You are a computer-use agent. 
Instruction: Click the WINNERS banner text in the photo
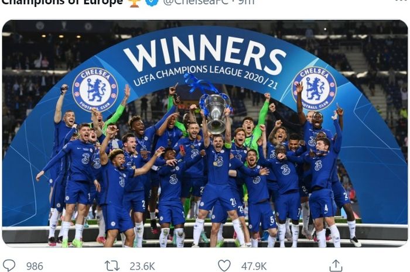pos(205,53)
